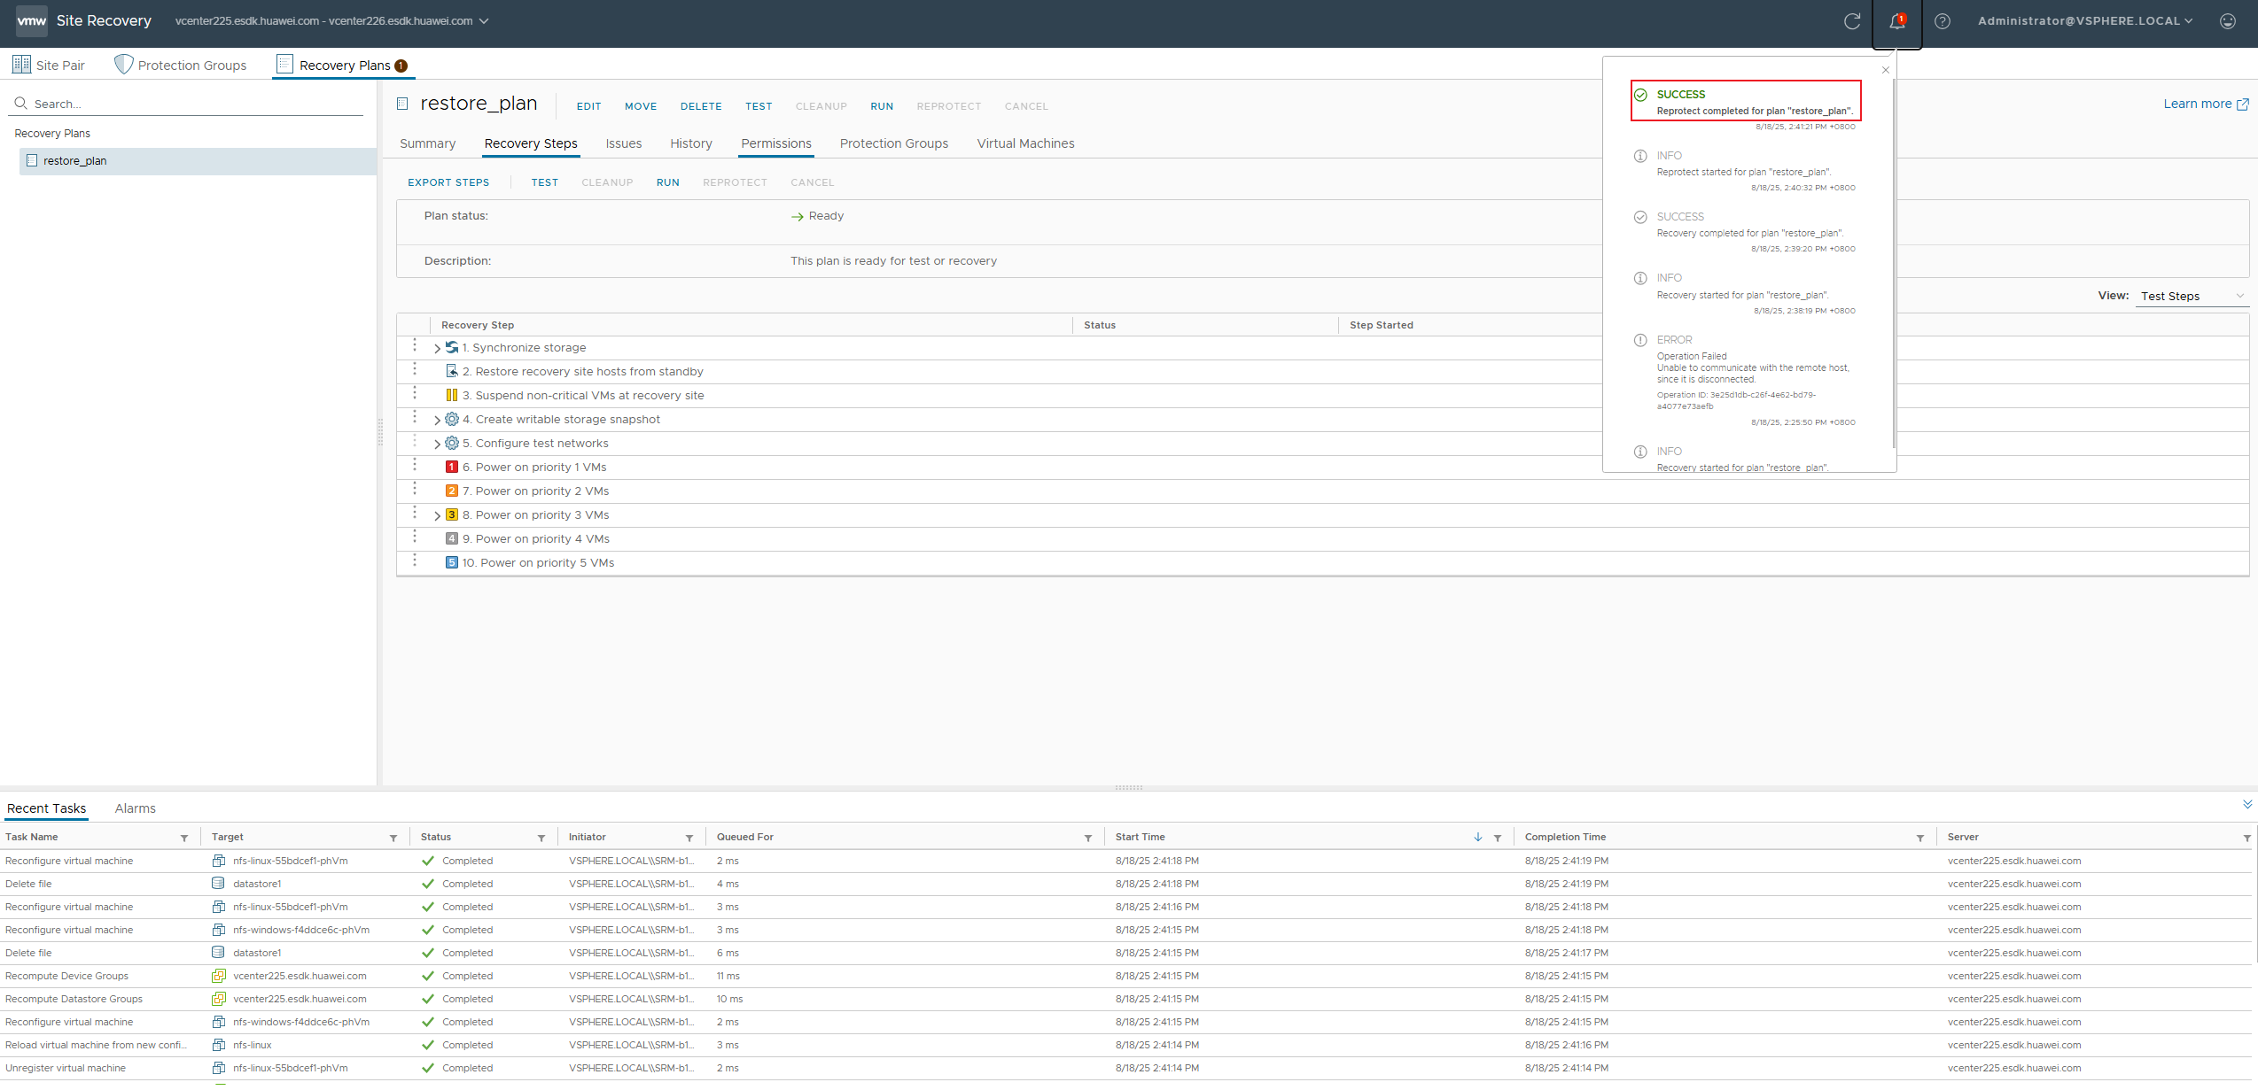Select the Operation Failed ERROR notification
Screen dimensions: 2258x1090
pyautogui.click(x=1746, y=381)
